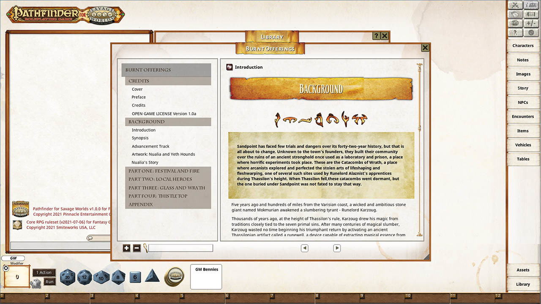Image resolution: width=541 pixels, height=304 pixels.
Task: Collapse the Background section header
Action: click(x=168, y=122)
